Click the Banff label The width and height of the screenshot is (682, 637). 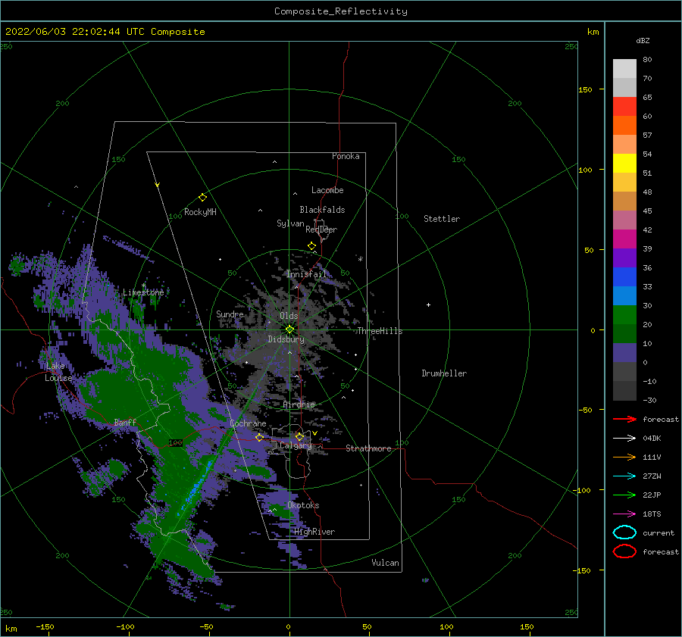125,422
